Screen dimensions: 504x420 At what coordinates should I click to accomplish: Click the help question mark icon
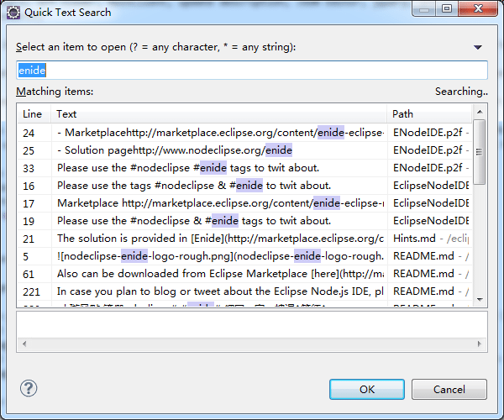coord(29,389)
